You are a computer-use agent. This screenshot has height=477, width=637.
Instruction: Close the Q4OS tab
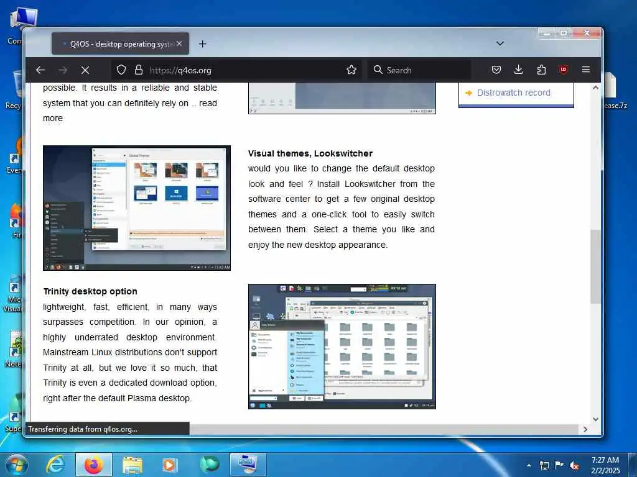pyautogui.click(x=179, y=43)
